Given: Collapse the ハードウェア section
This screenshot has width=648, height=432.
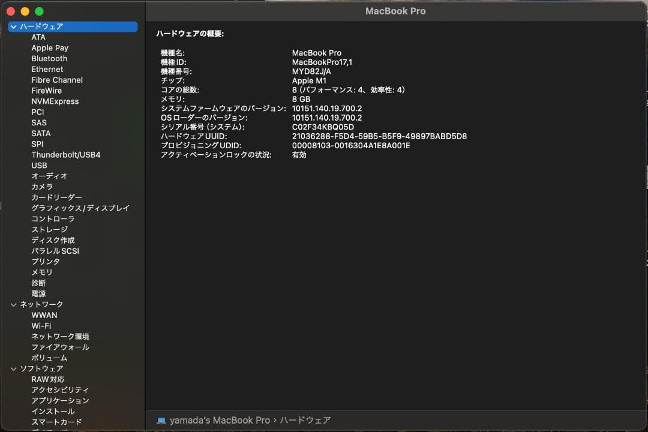Looking at the screenshot, I should click(13, 26).
